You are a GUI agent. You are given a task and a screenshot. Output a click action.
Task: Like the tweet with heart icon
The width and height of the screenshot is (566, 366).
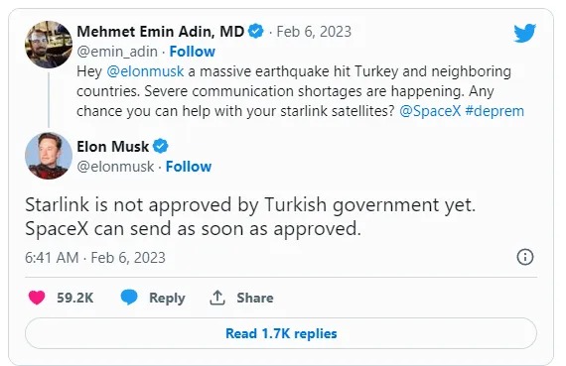pyautogui.click(x=37, y=298)
